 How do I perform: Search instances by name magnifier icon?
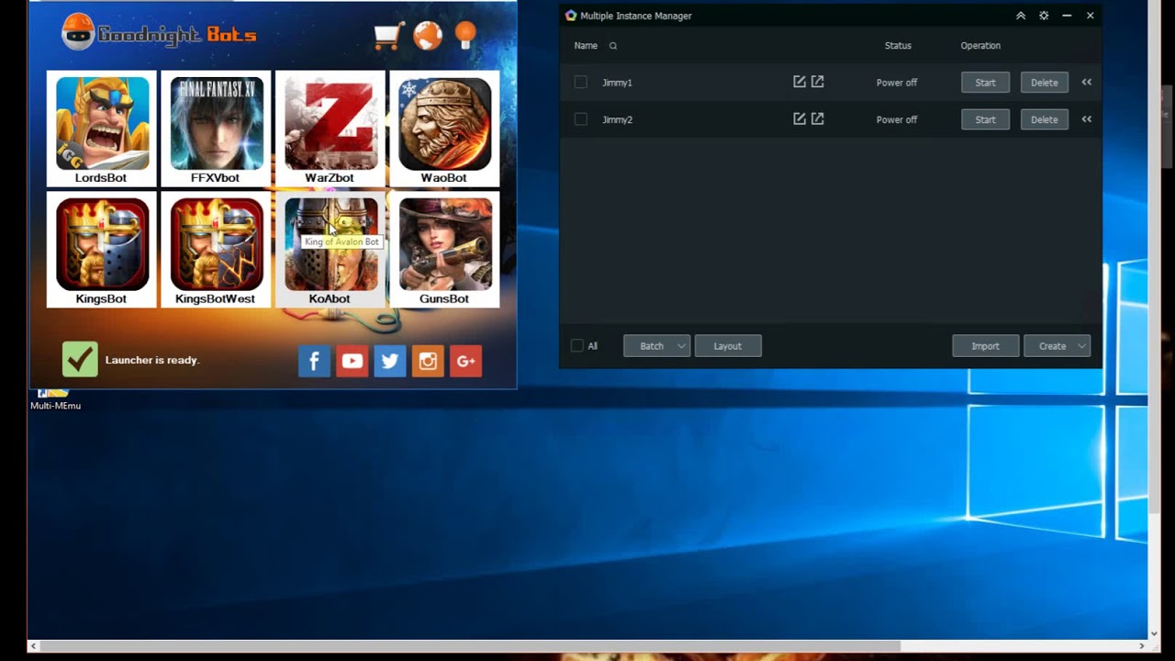tap(613, 46)
